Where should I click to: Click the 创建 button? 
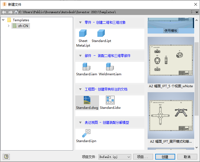pos(165,157)
